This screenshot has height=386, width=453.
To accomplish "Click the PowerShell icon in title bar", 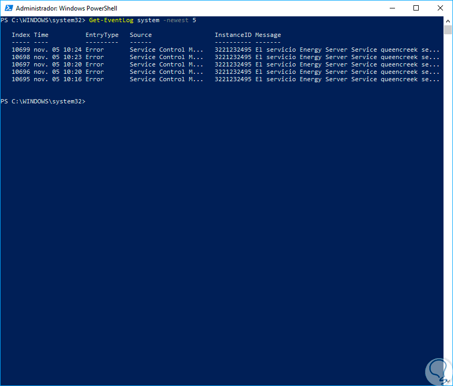I will tap(8, 8).
